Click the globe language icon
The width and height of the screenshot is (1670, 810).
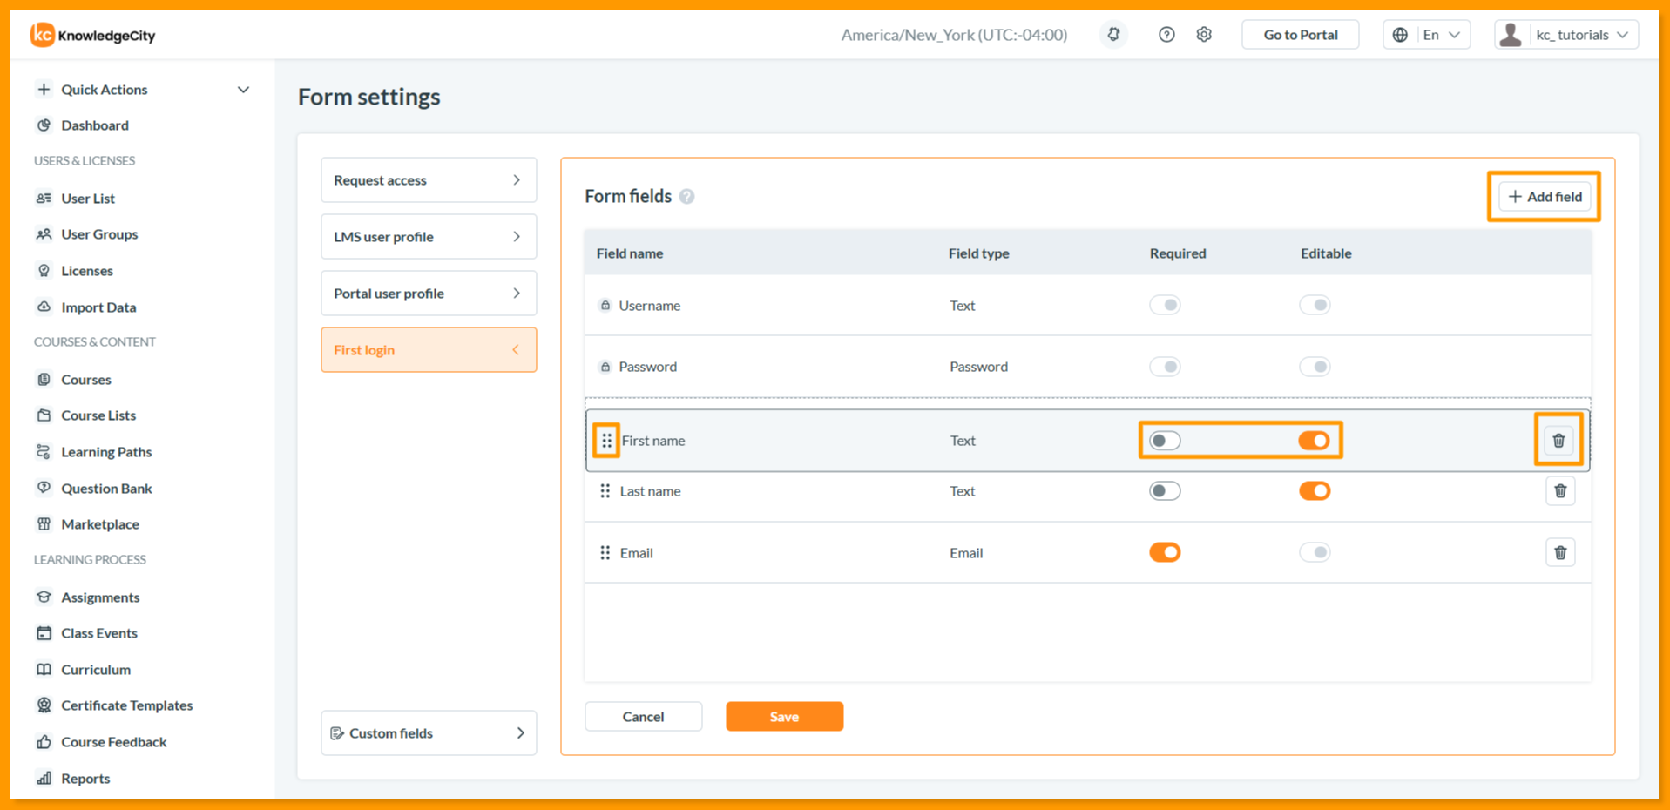coord(1400,35)
